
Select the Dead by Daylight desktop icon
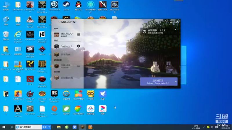point(30,52)
